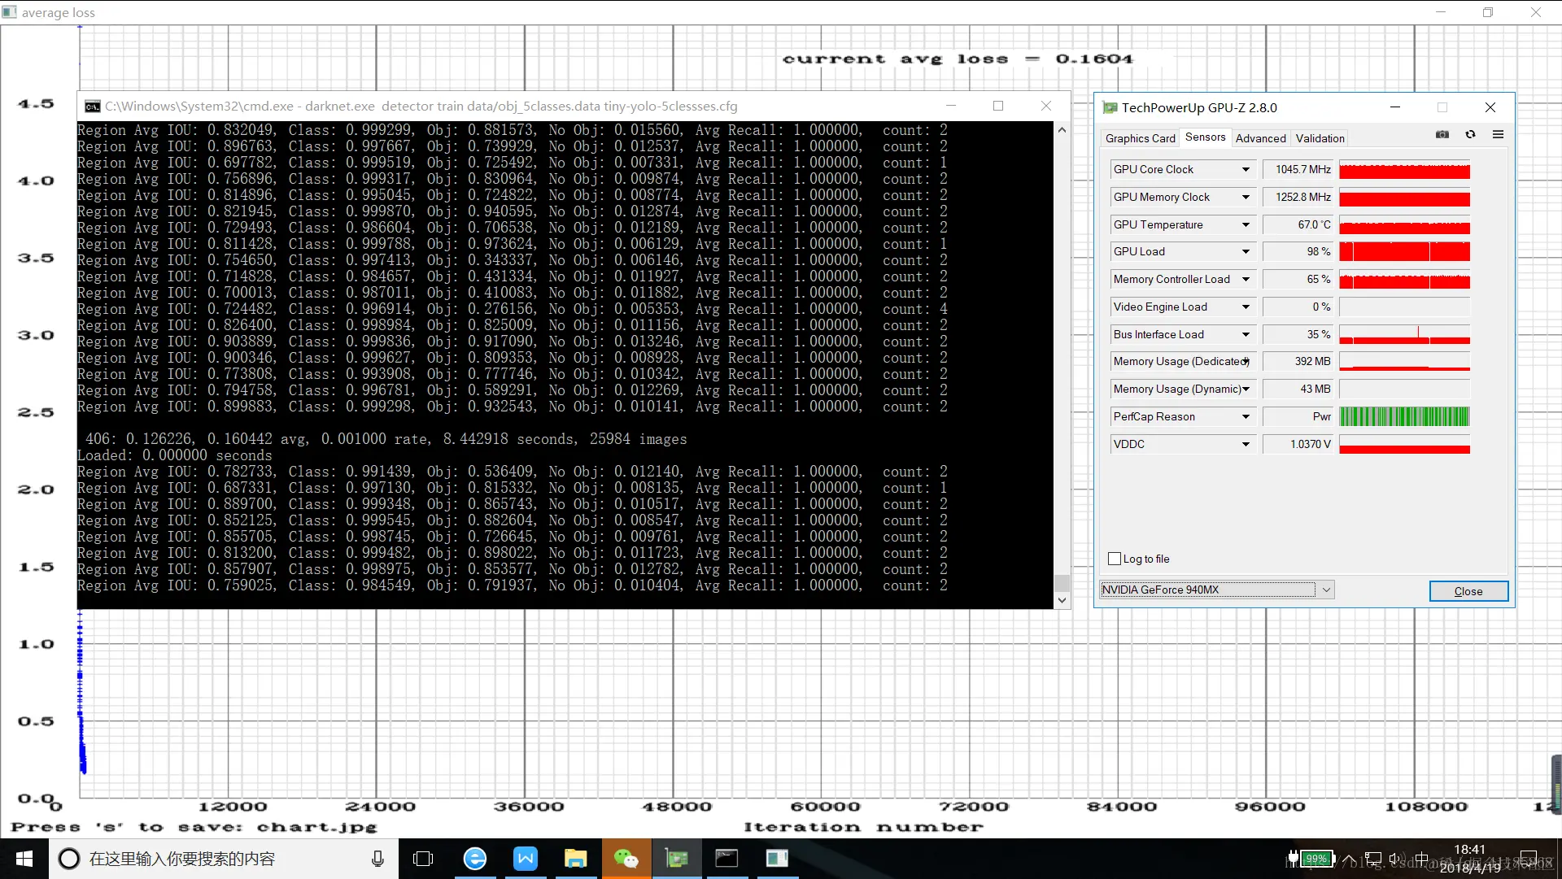1562x879 pixels.
Task: Open WeChat from the taskbar
Action: click(x=626, y=859)
